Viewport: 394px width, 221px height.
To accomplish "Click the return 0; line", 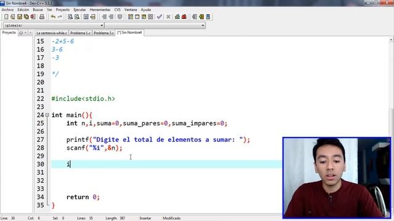I will (x=83, y=197).
